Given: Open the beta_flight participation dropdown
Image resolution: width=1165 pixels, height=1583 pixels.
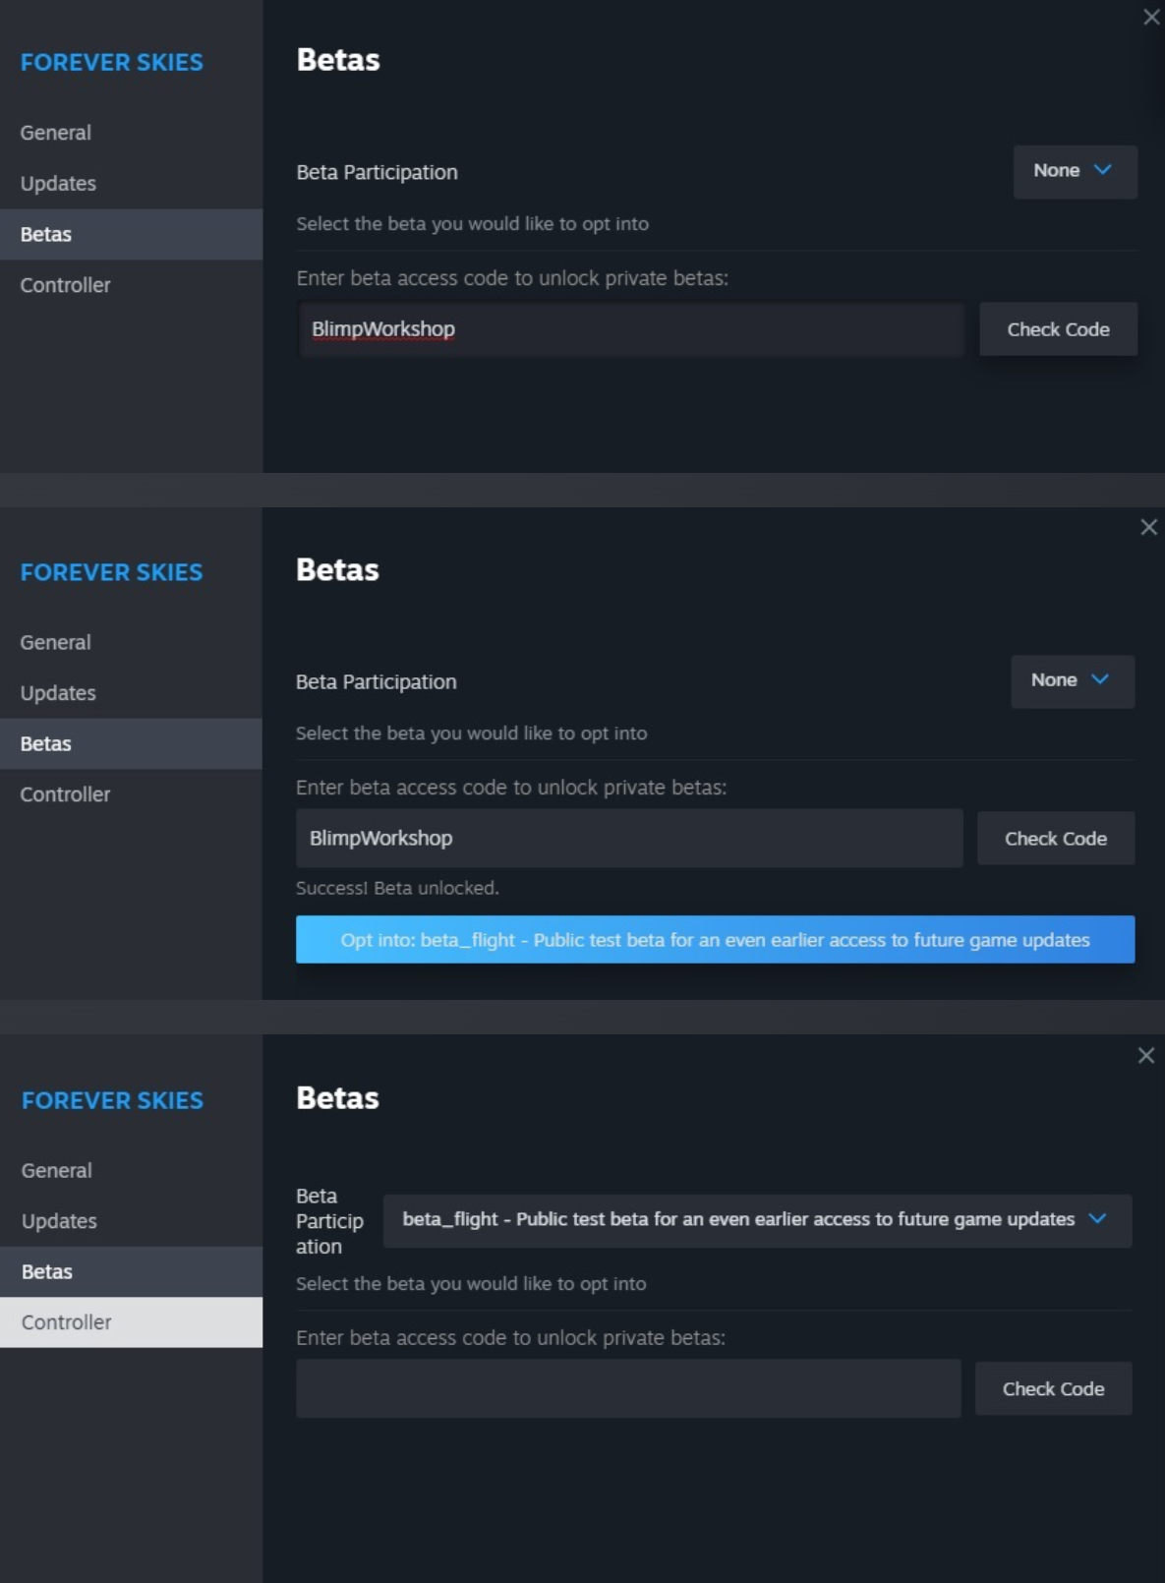Looking at the screenshot, I should pyautogui.click(x=757, y=1220).
